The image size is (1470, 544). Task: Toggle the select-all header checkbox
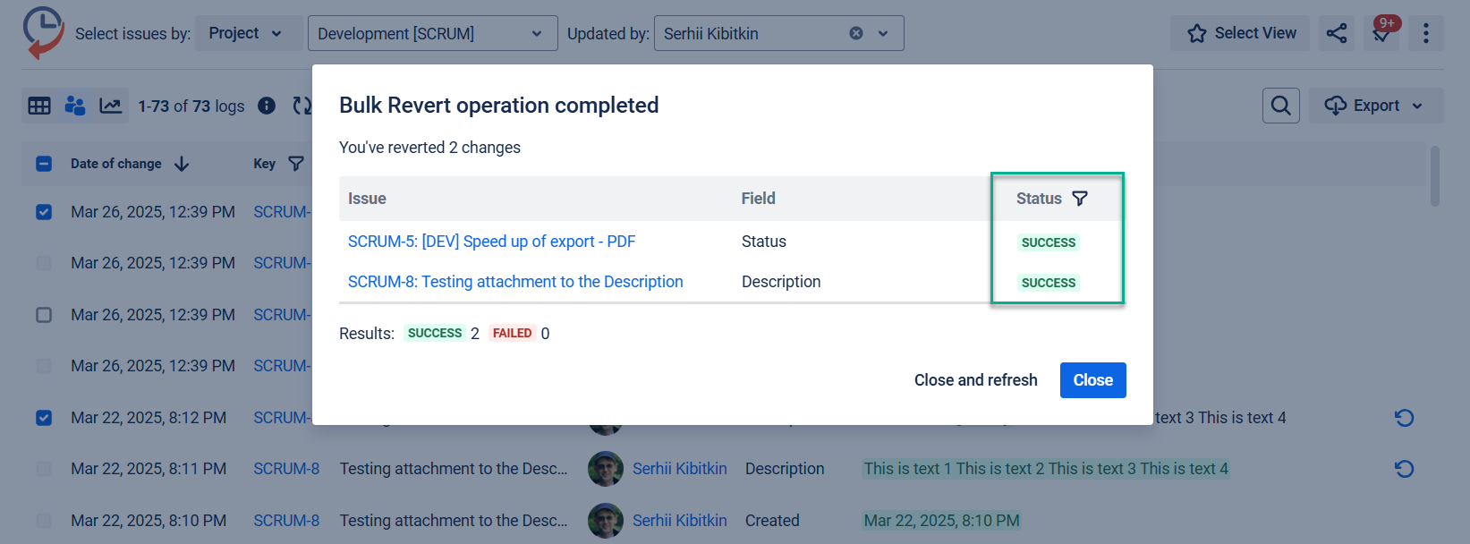tap(44, 164)
